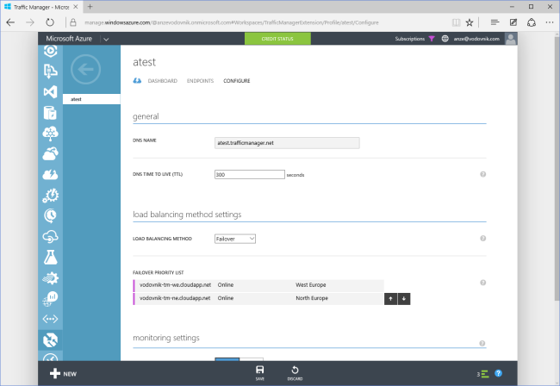Select the highlighted Traffic Manager sidebar icon
This screenshot has height=386, width=560.
point(50,340)
